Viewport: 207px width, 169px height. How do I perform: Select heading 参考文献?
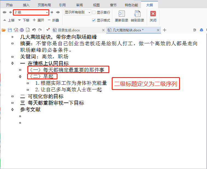(30, 110)
